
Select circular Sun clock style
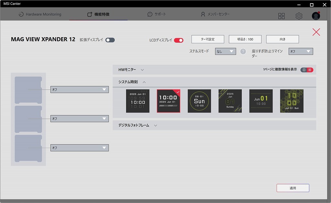point(199,101)
